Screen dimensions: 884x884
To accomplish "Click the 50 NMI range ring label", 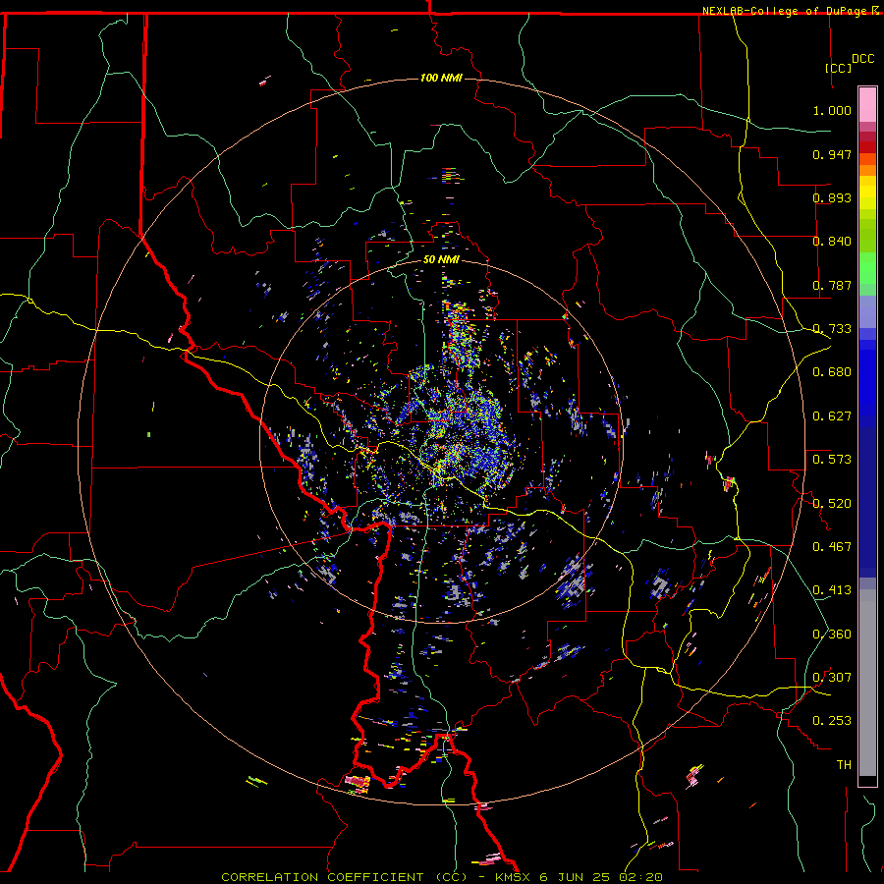I will (x=441, y=259).
